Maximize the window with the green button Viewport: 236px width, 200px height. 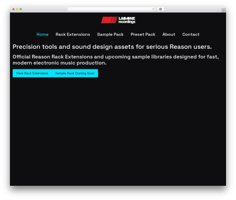pyautogui.click(x=21, y=9)
